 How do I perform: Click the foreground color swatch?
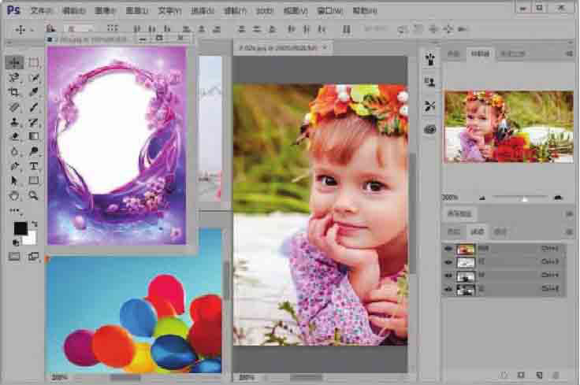point(20,228)
